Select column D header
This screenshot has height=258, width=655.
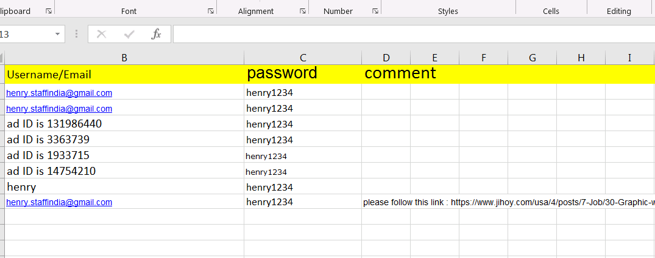(x=386, y=58)
